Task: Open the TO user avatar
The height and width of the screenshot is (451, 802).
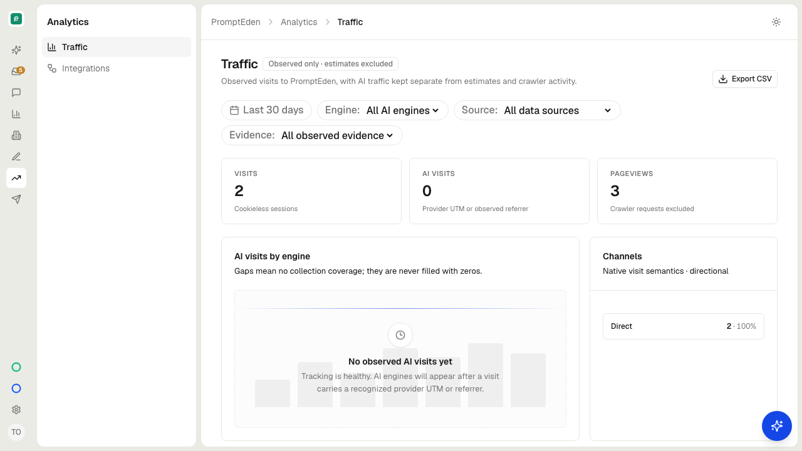Action: coord(16,432)
